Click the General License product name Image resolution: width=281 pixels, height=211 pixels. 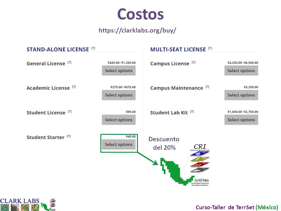(46, 64)
